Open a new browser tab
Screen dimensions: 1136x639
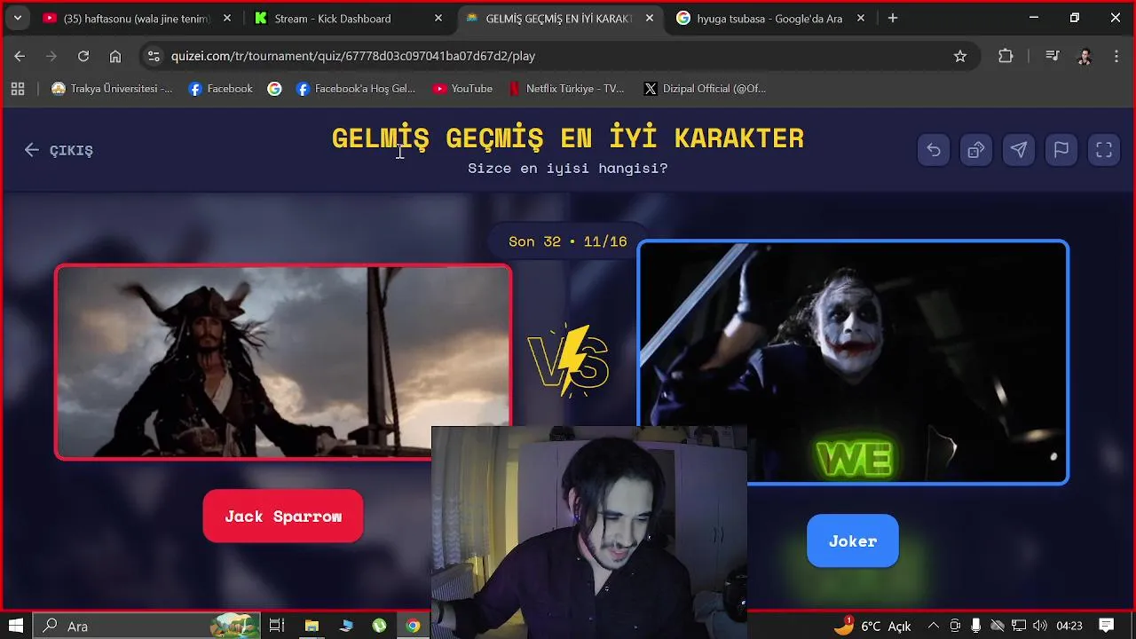pos(893,18)
